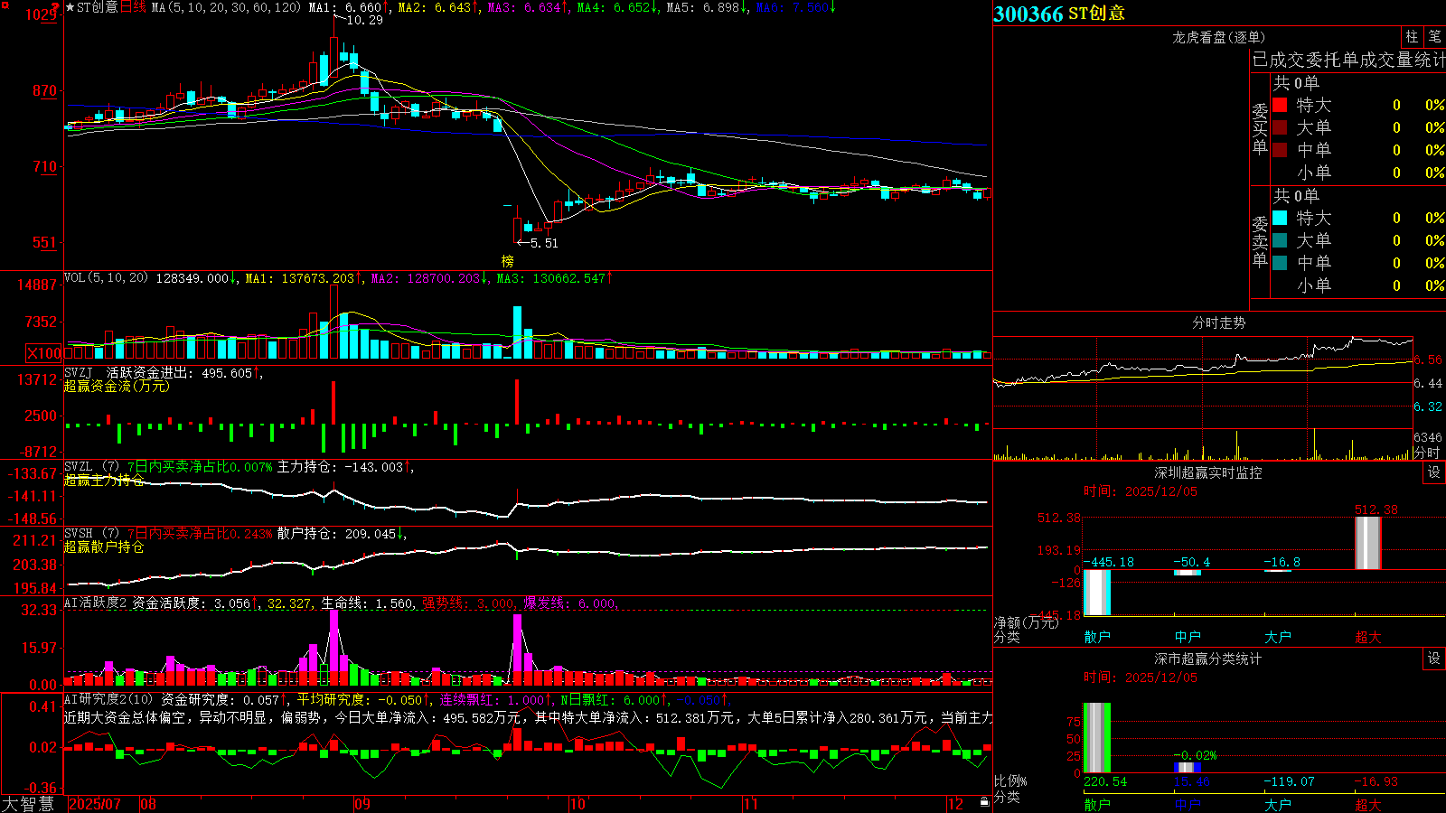
Task: Jump to month 10 on the time axis
Action: tap(577, 804)
